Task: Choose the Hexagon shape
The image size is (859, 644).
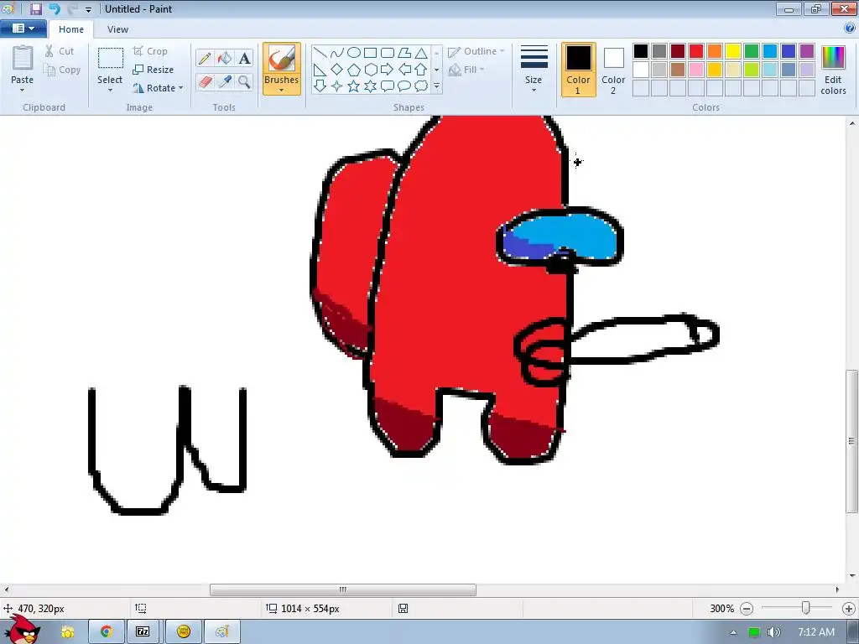Action: (370, 70)
